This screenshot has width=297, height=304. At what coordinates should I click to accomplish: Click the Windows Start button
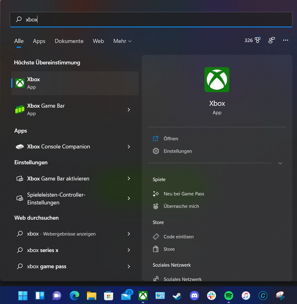pos(23,296)
